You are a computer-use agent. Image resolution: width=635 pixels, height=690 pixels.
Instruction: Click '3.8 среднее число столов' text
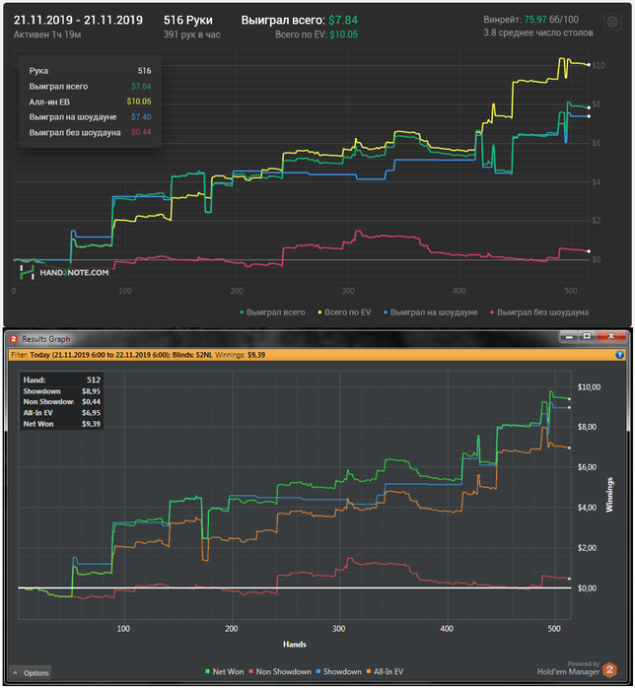[537, 33]
